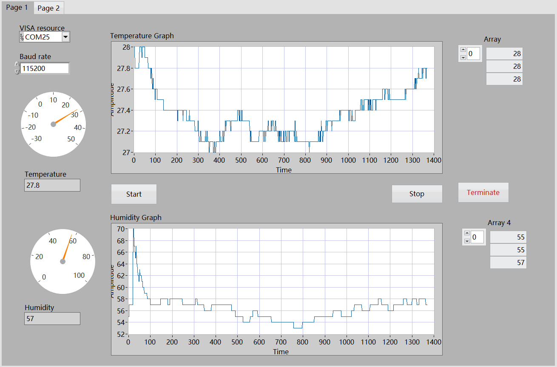Click the temperature gauge dial

54,124
